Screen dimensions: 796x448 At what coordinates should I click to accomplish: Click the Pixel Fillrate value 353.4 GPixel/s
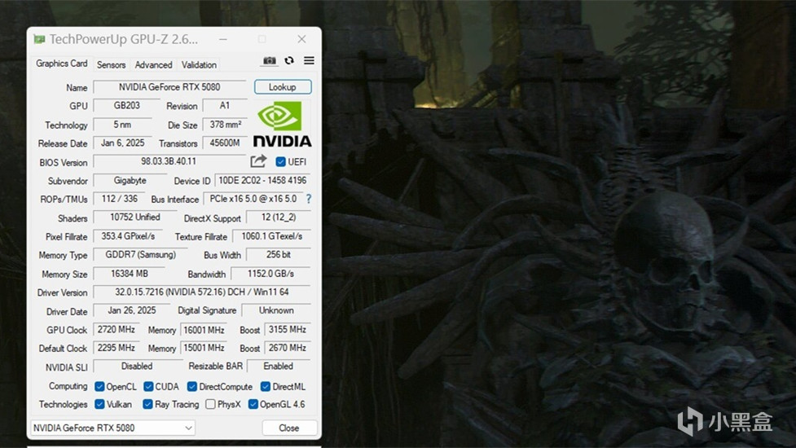[x=128, y=236]
